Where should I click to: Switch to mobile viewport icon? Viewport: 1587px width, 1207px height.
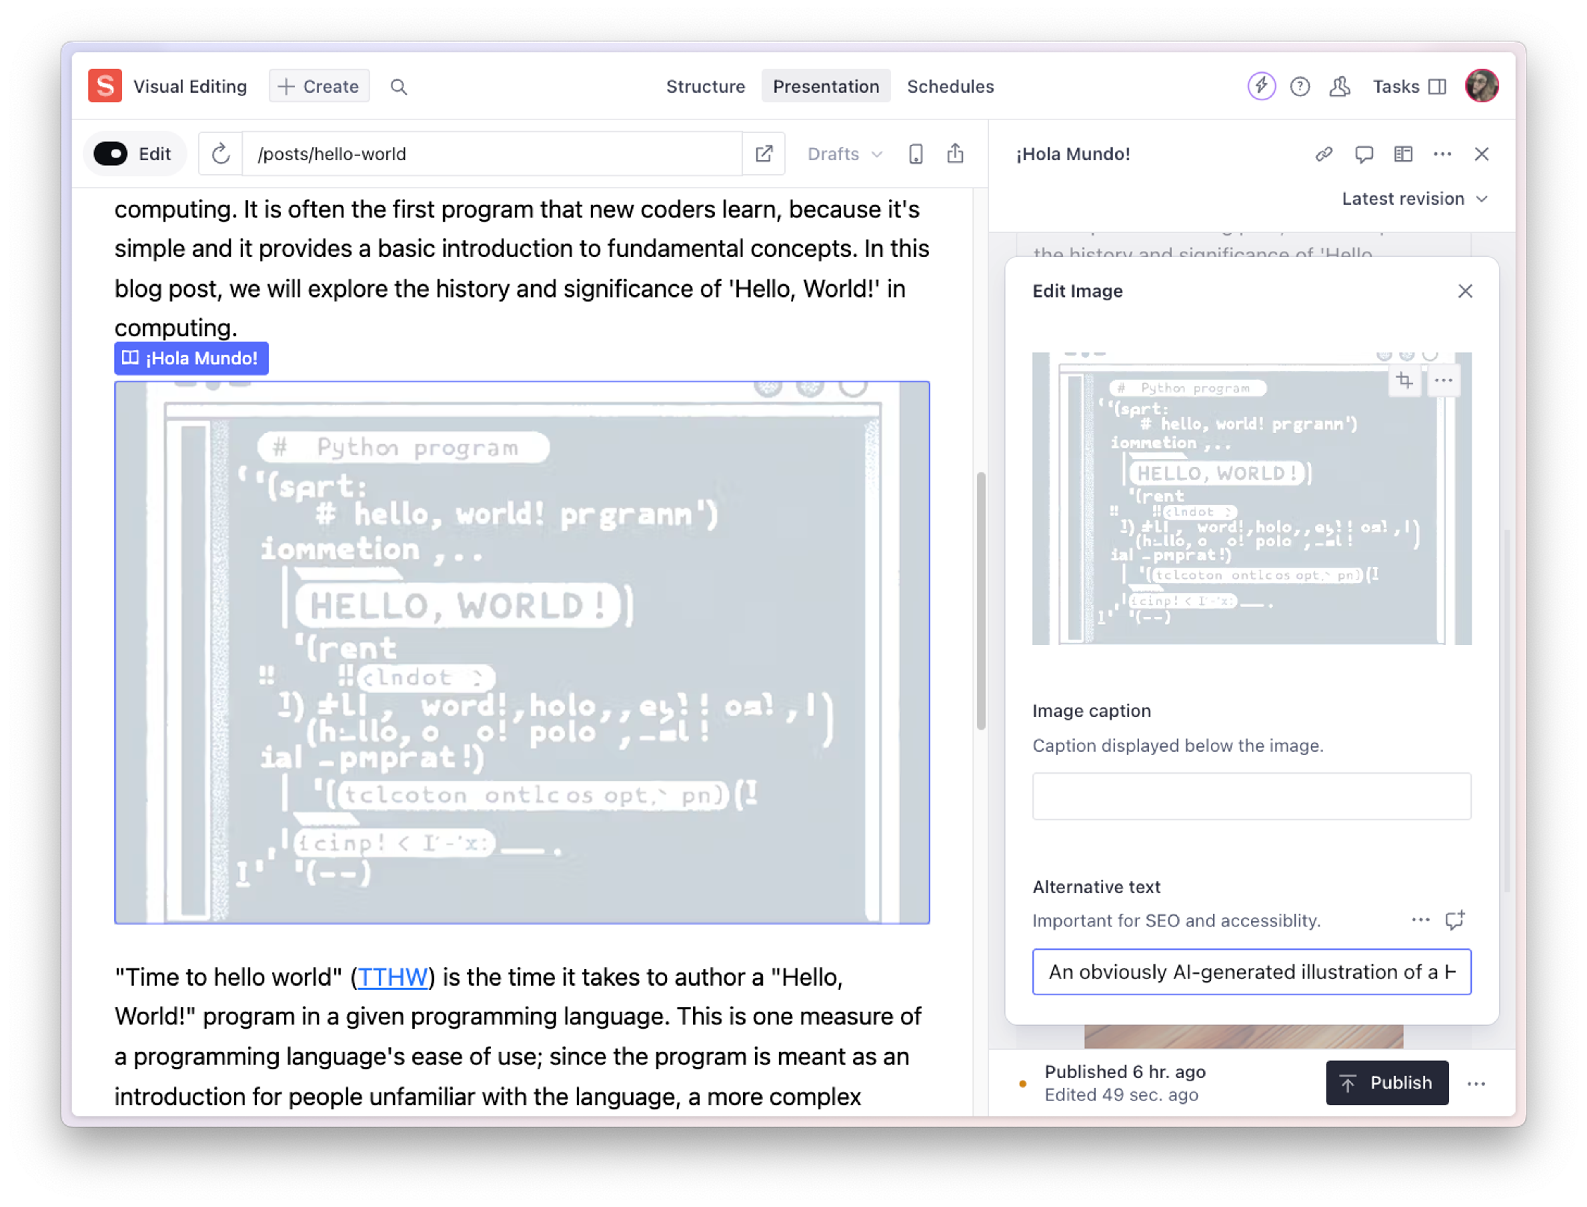pos(915,154)
